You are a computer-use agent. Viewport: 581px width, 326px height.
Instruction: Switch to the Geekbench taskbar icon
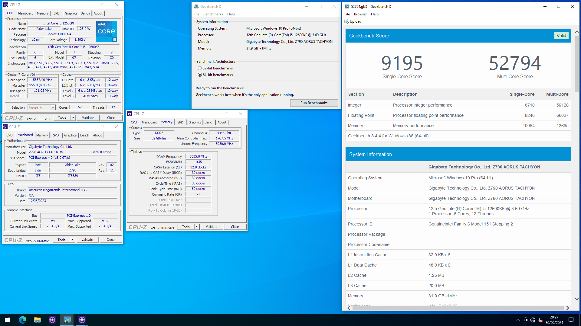(67, 320)
